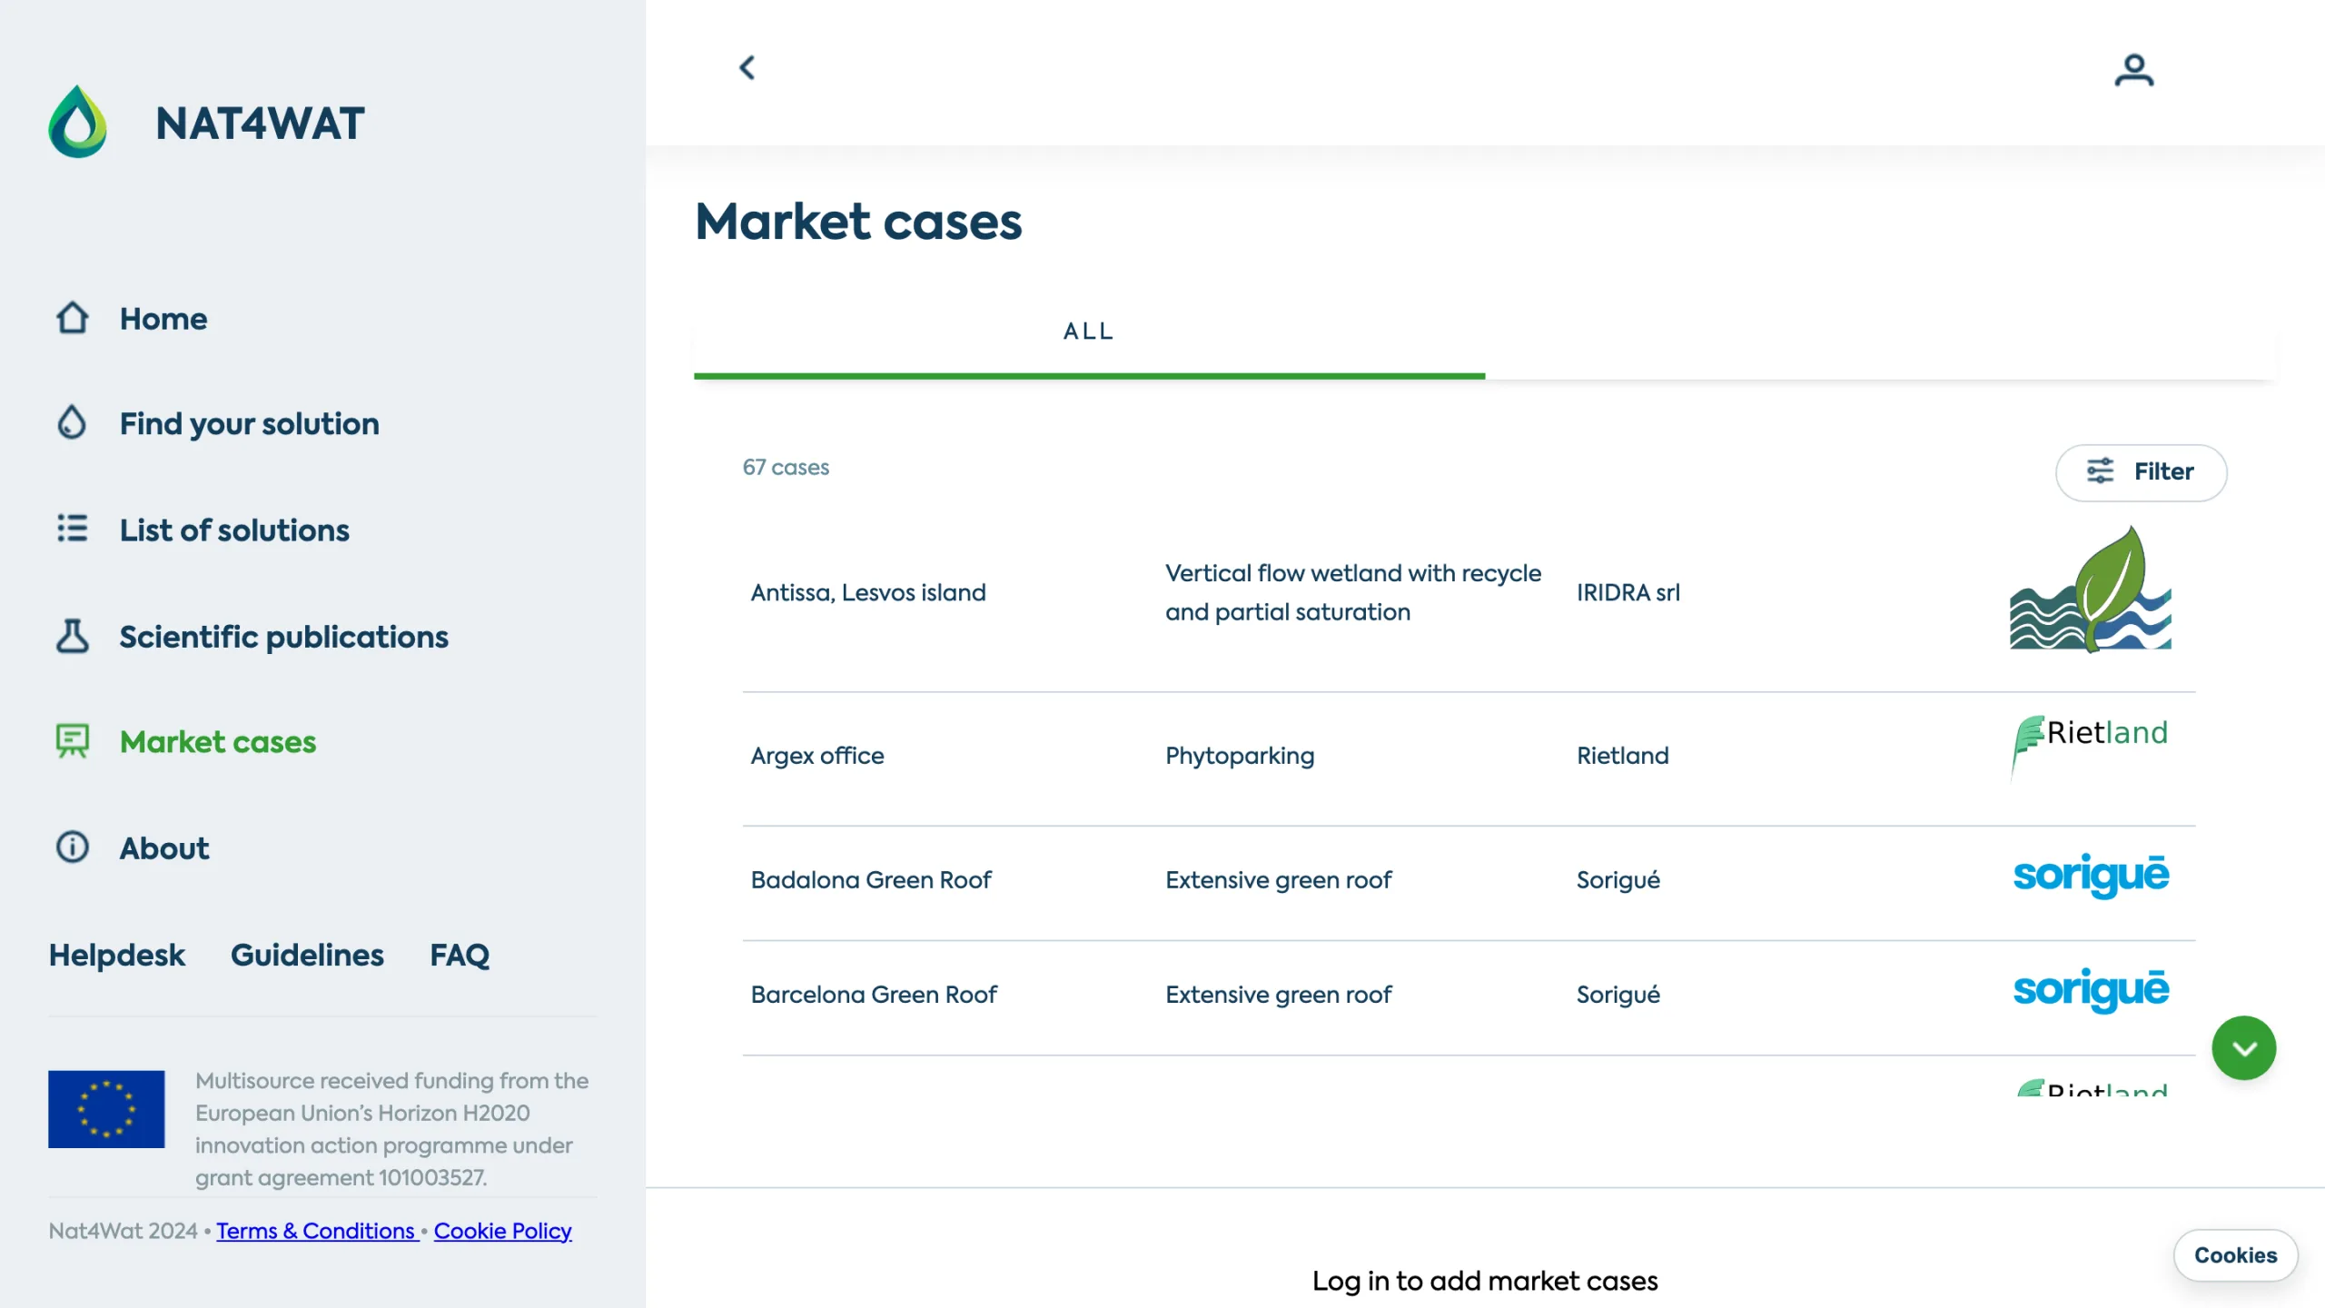Click the Phytoparking solution text
This screenshot has height=1308, width=2325.
1240,756
